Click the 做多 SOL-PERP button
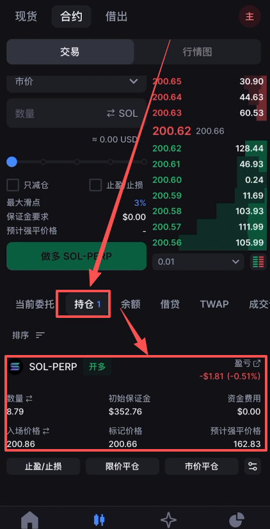The height and width of the screenshot is (529, 270). [76, 257]
